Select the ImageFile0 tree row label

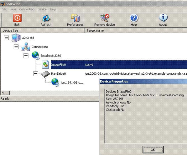(x=59, y=65)
